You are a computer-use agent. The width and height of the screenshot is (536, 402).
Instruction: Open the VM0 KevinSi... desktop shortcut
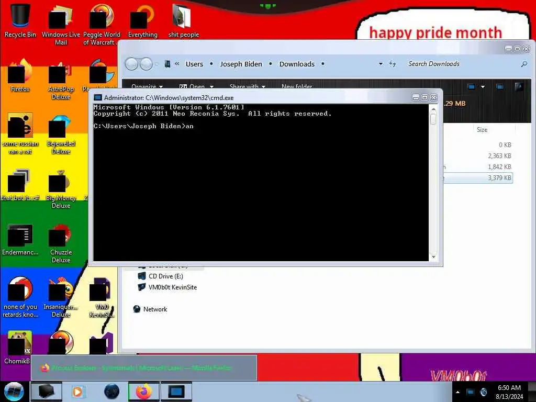tap(102, 297)
